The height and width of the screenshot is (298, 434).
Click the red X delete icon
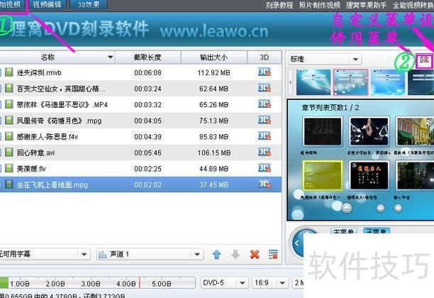[255, 254]
